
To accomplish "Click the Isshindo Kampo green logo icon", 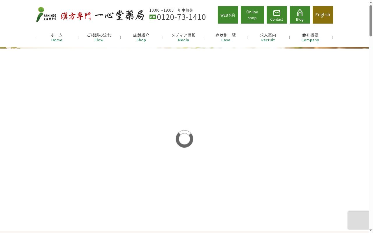I will pos(46,15).
